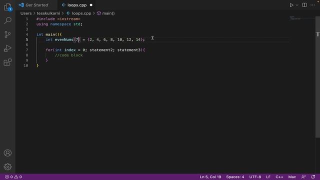Click on 'using namespace std;' line
The width and height of the screenshot is (320, 180).
[x=59, y=24]
